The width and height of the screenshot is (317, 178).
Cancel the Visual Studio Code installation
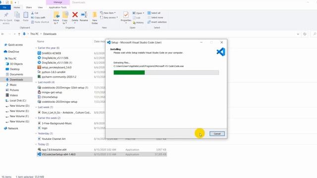(217, 133)
